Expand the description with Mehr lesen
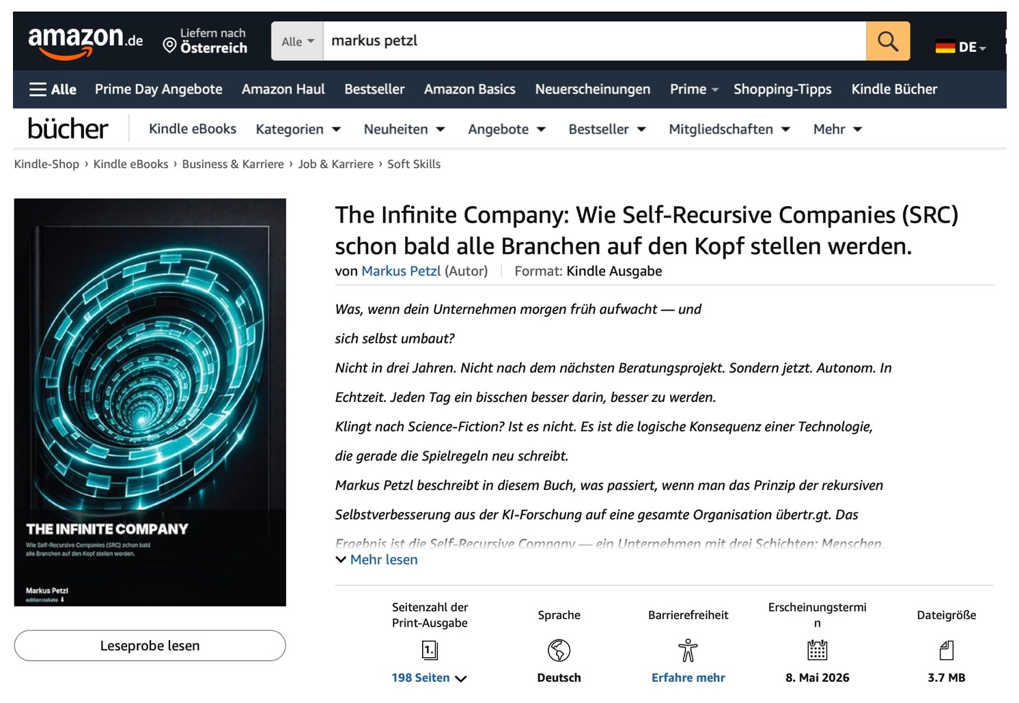Image resolution: width=1019 pixels, height=703 pixels. coord(376,560)
